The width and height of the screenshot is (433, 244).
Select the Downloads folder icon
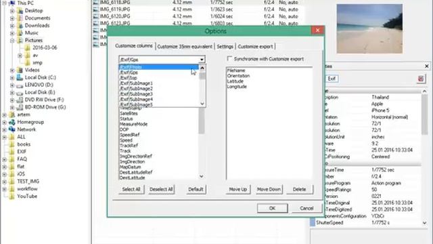[x=20, y=26]
